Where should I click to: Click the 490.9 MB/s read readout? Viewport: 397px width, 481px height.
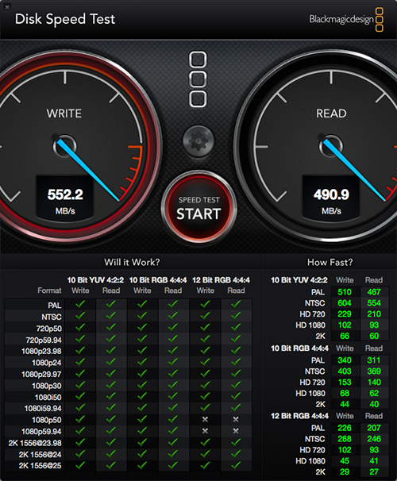pyautogui.click(x=331, y=198)
